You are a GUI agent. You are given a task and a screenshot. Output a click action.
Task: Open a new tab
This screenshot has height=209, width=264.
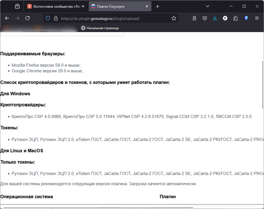[x=158, y=6]
